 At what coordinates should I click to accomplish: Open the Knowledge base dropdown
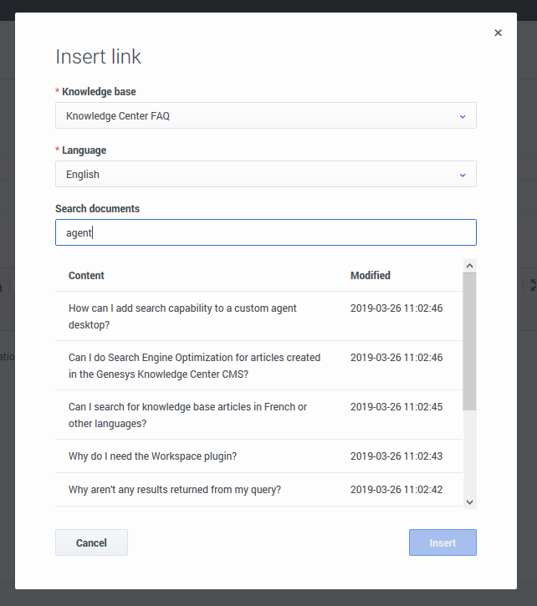click(x=265, y=116)
